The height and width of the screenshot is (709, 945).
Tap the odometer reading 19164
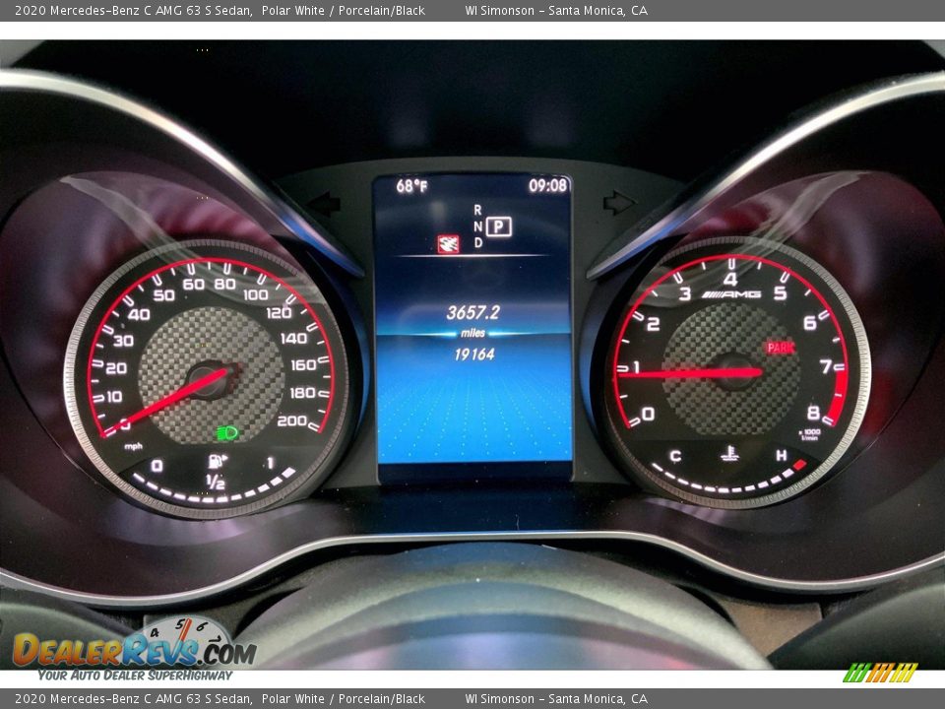coord(474,354)
